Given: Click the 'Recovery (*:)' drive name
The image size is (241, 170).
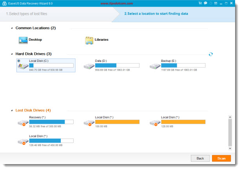Looking at the screenshot, I should point(37,118).
